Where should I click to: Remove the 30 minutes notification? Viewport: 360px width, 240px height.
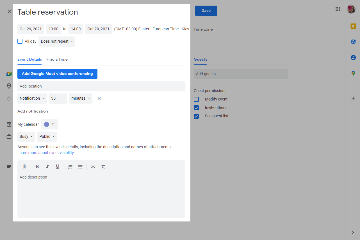tap(99, 99)
